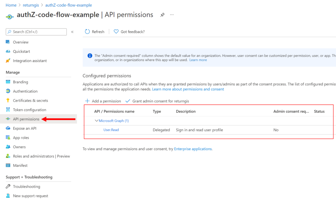The height and width of the screenshot is (213, 336).
Task: Click the Integration assistant rocket icon
Action: [x=8, y=61]
